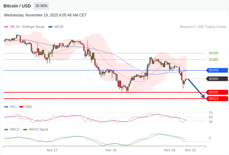Click the RSI 70 axis value

coord(211,113)
